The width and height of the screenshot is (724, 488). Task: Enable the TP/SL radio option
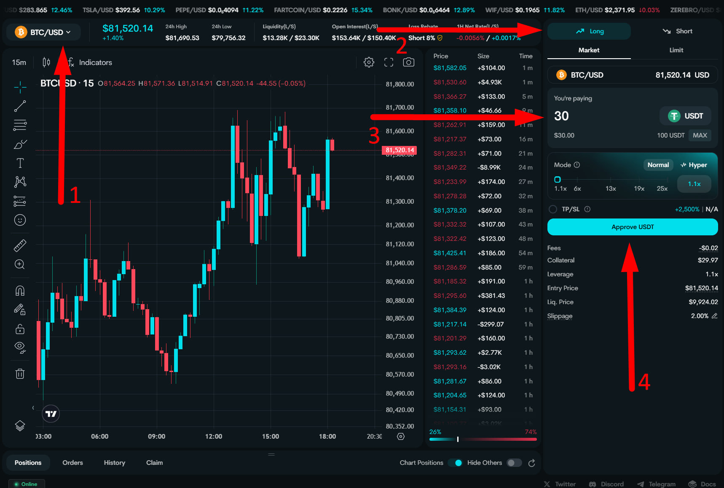[553, 209]
